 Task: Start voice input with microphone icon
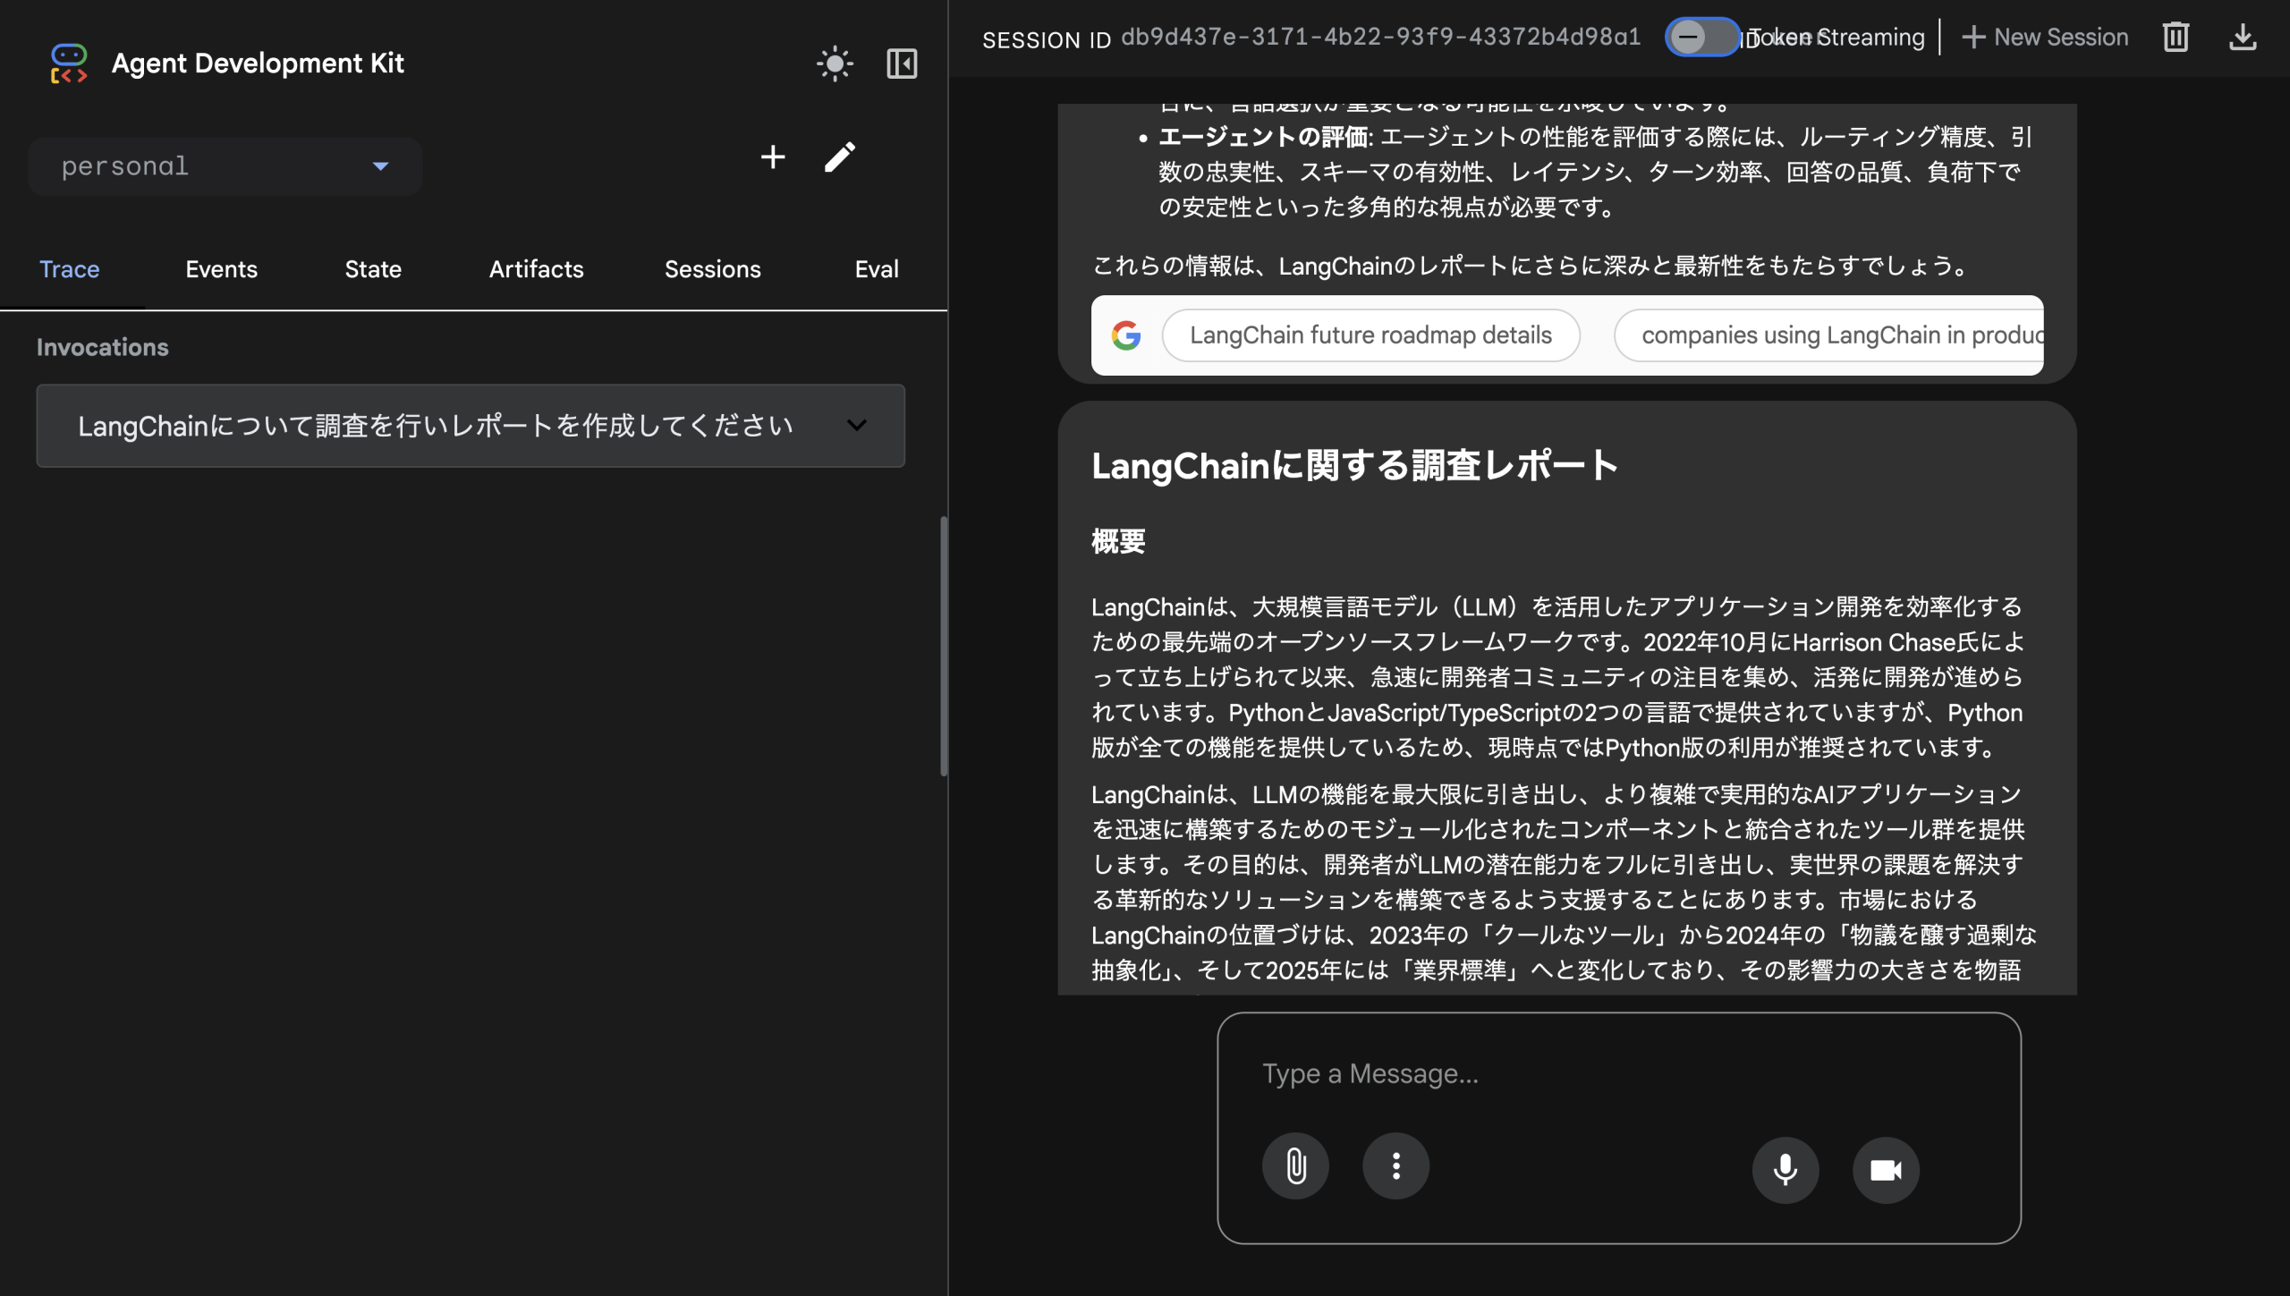point(1785,1169)
